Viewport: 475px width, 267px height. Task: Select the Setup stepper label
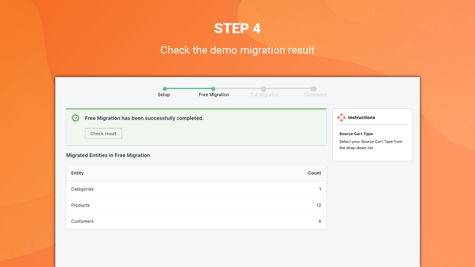(164, 95)
